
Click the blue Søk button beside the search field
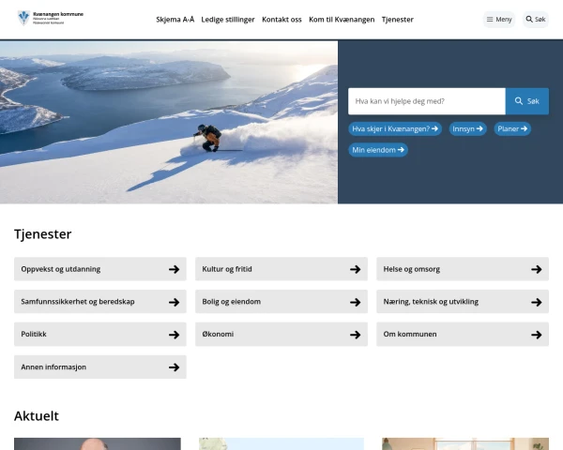[527, 101]
